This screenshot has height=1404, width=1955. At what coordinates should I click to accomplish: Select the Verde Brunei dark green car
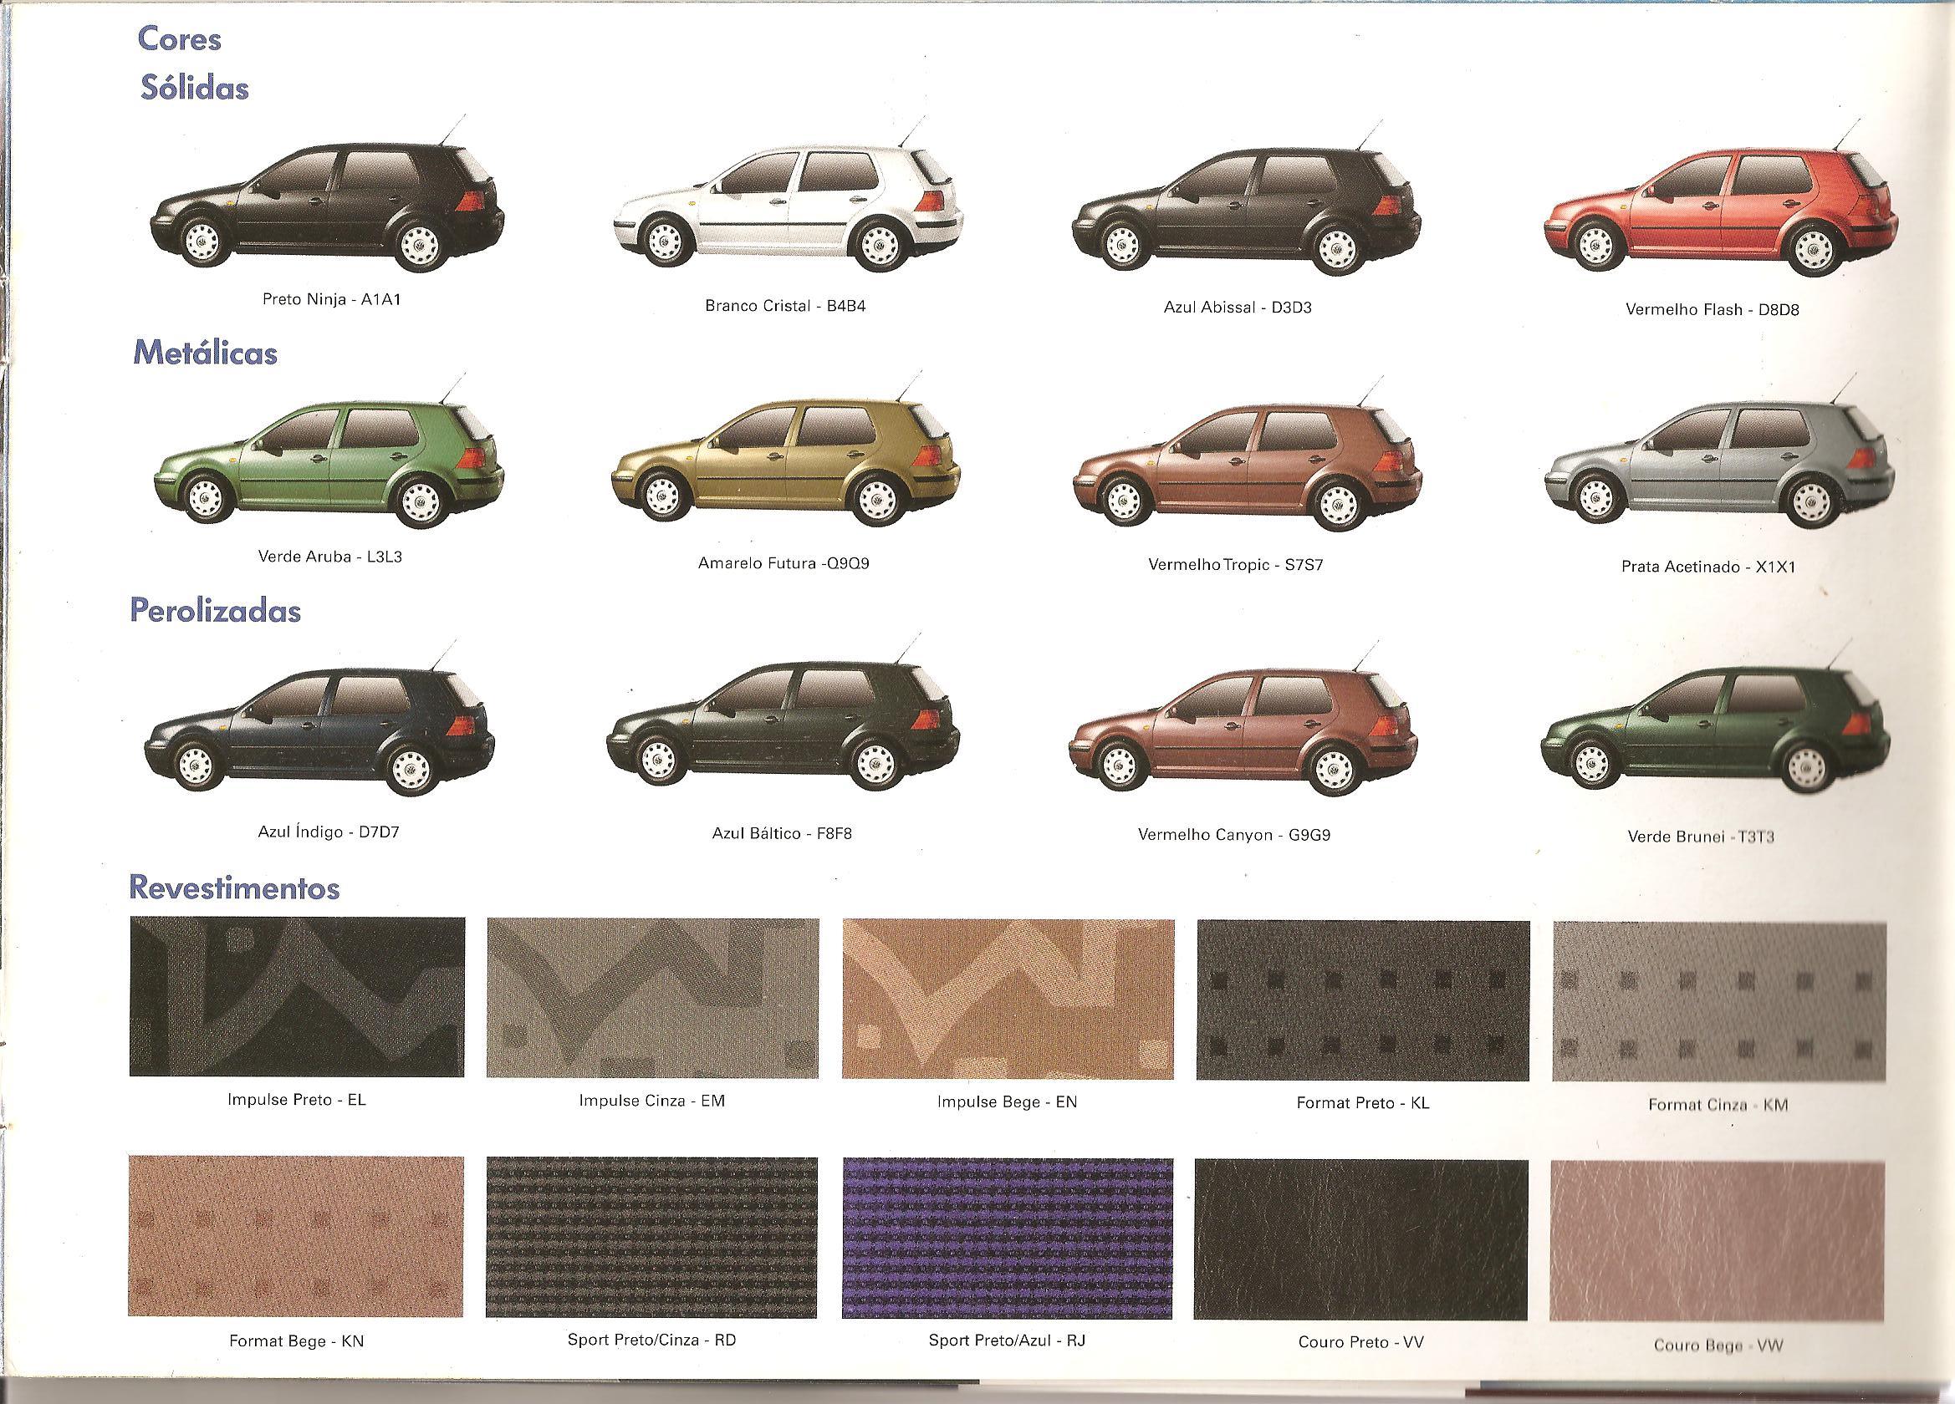[1715, 734]
